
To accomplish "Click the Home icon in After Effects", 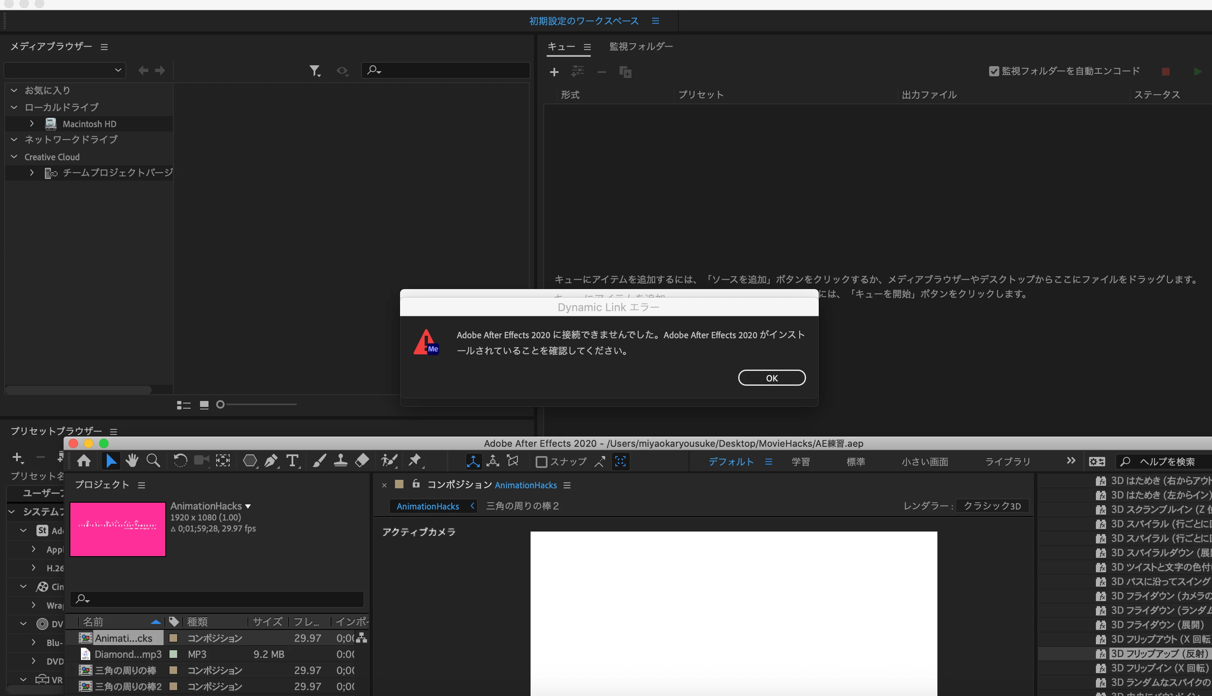I will pyautogui.click(x=84, y=461).
